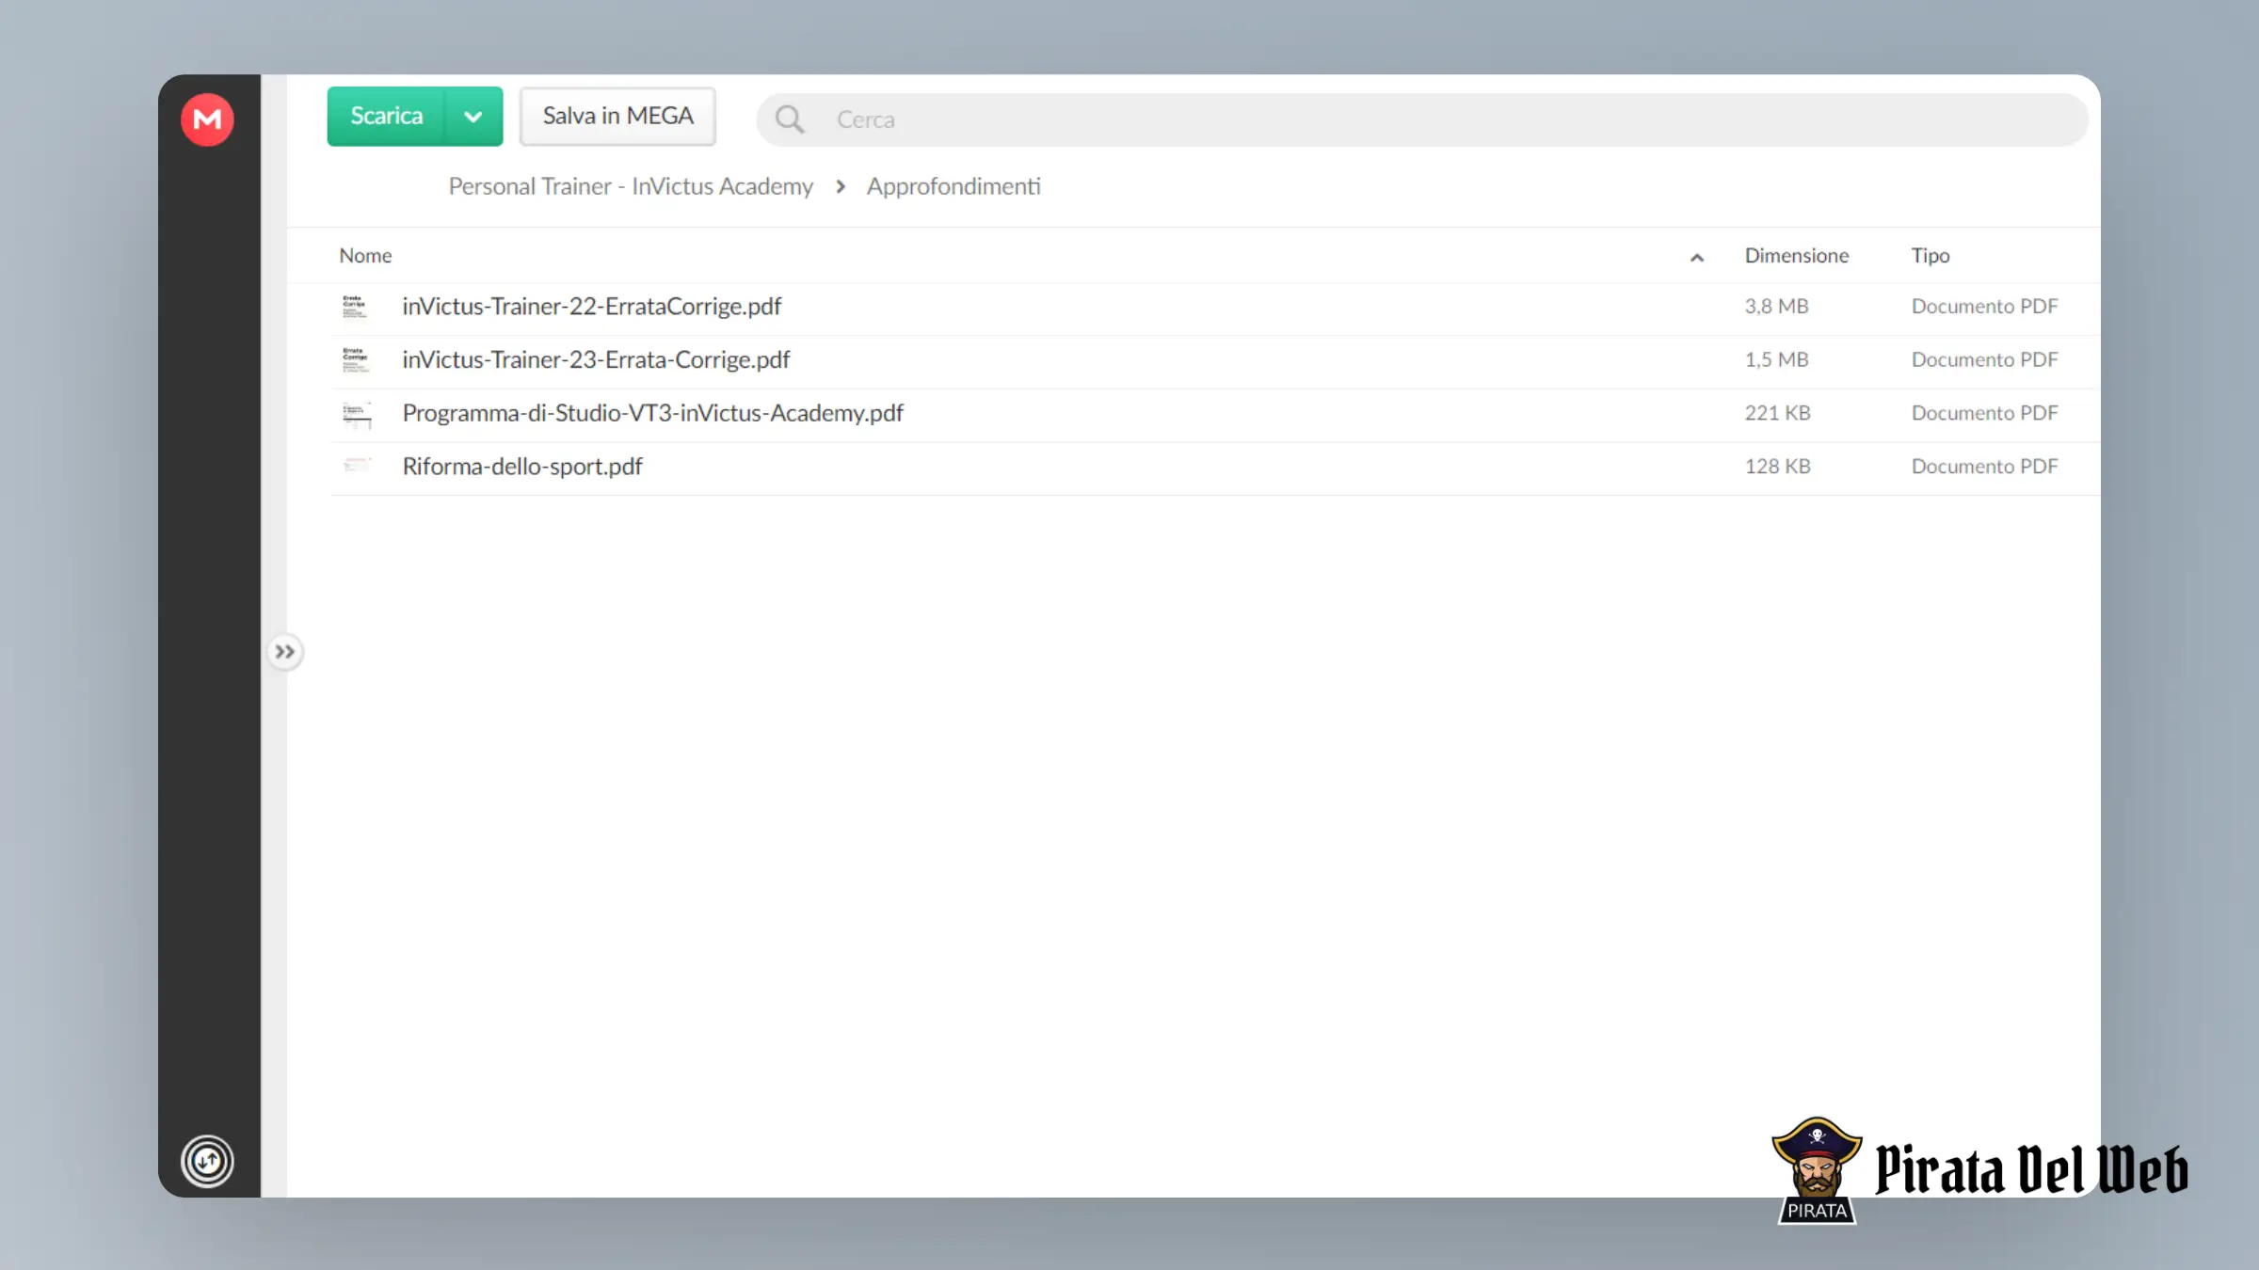Open the transfers icon in the sidebar bottom
2259x1270 pixels.
pos(207,1161)
